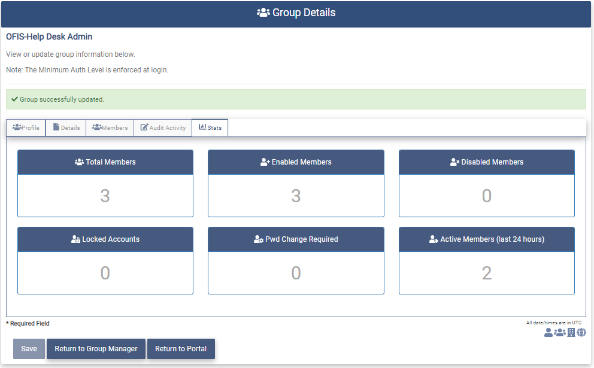Screen dimensions: 594x368
Task: Click the Locked Accounts value 0
Action: pyautogui.click(x=105, y=273)
